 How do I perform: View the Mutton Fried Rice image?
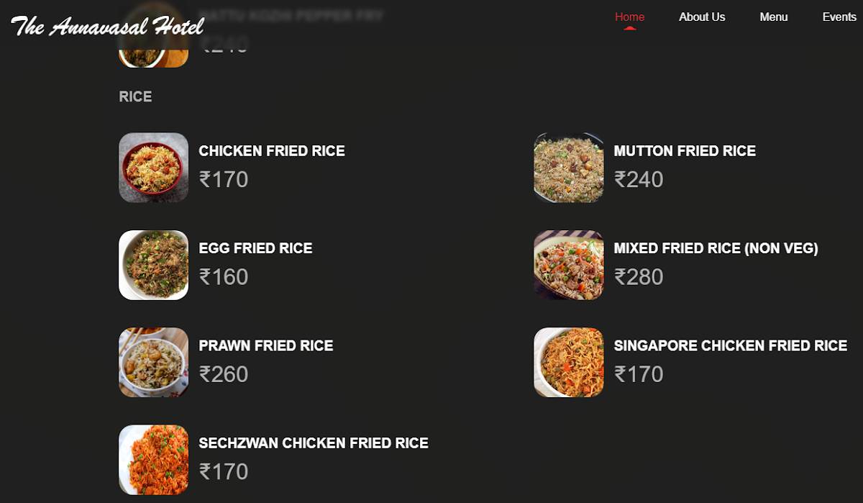568,167
